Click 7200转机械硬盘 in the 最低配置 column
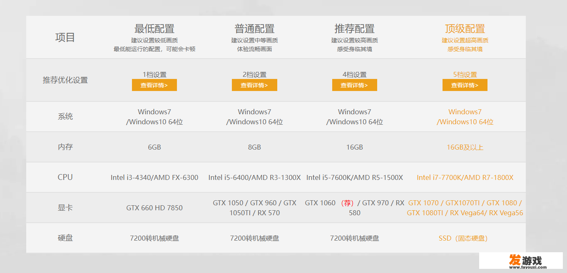567x273 pixels. (154, 238)
